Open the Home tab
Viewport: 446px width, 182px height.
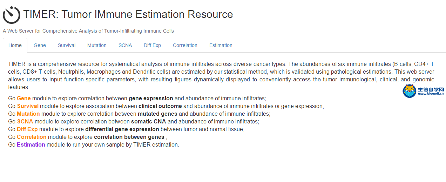pos(15,45)
